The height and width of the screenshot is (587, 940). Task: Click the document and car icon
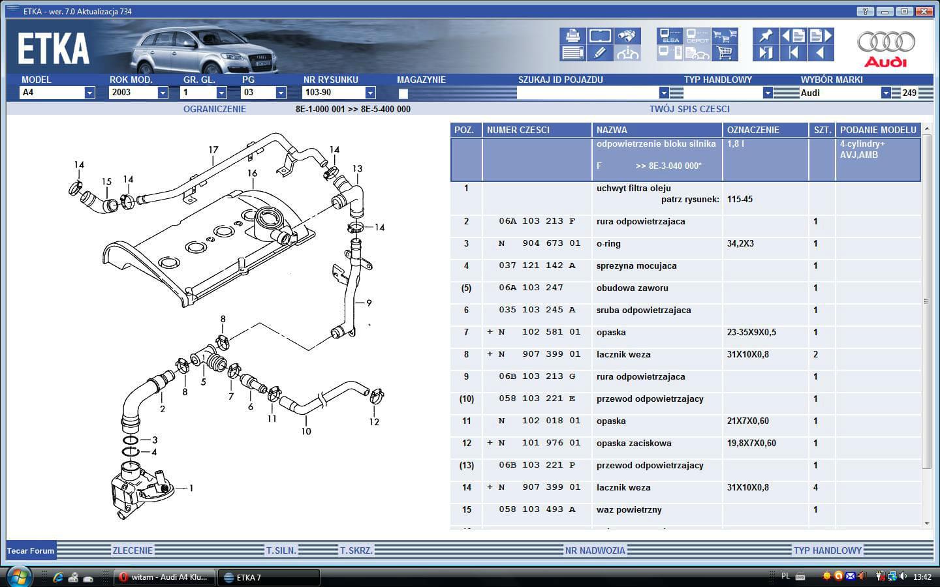[x=697, y=53]
